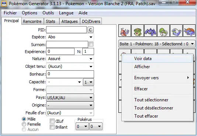Open the Capacité ability dropdown
This screenshot has width=197, height=136.
(x=65, y=82)
